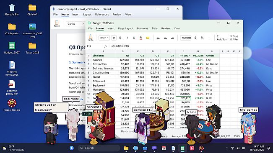Open the font color tool (red A)
This screenshot has height=153, width=273.
(x=140, y=38)
